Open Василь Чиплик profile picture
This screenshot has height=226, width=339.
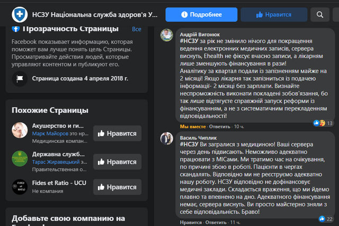167,138
